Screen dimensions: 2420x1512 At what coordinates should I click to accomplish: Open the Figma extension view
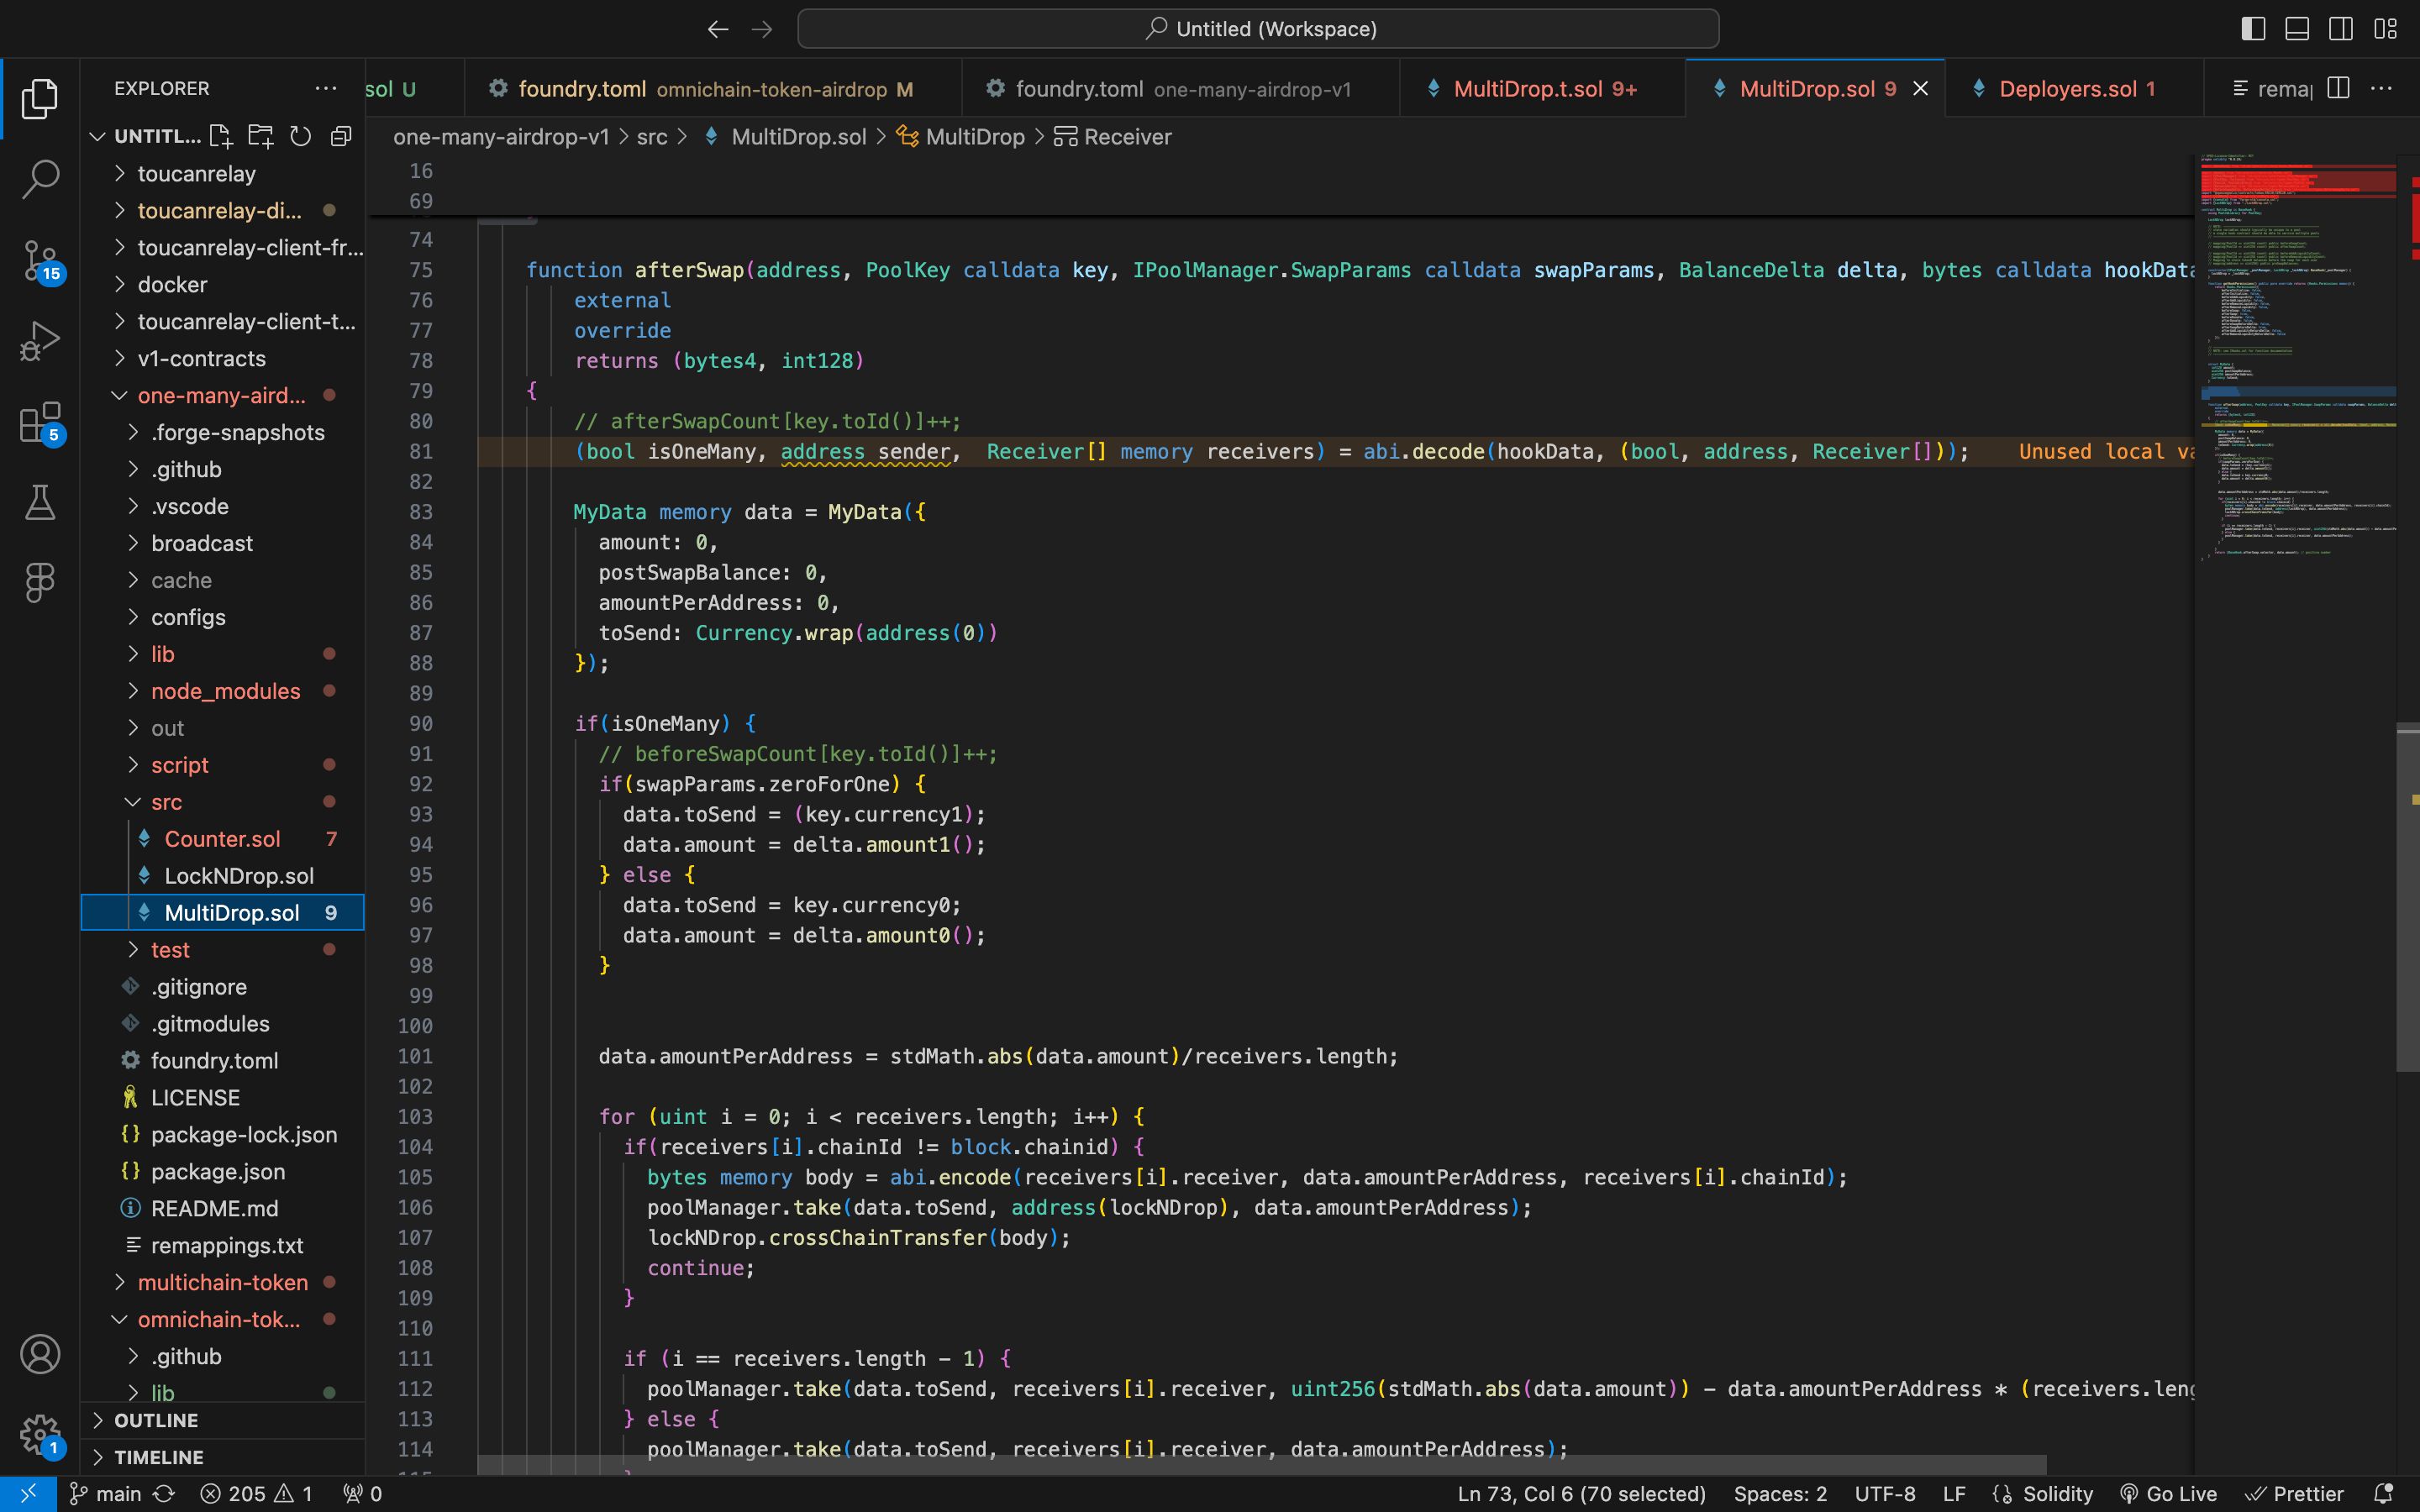pyautogui.click(x=40, y=582)
